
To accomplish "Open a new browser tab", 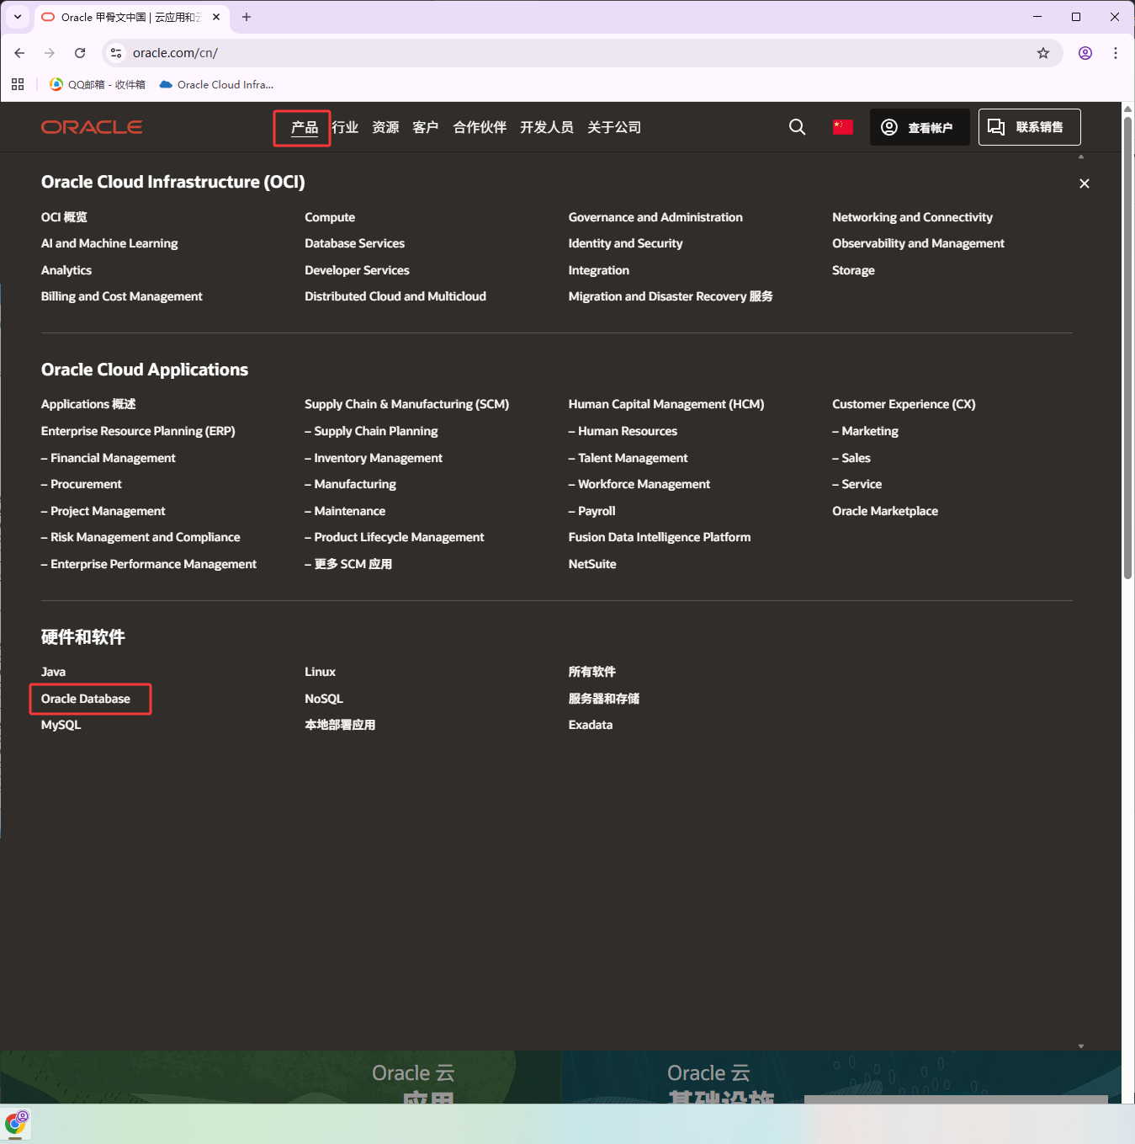I will click(x=247, y=17).
